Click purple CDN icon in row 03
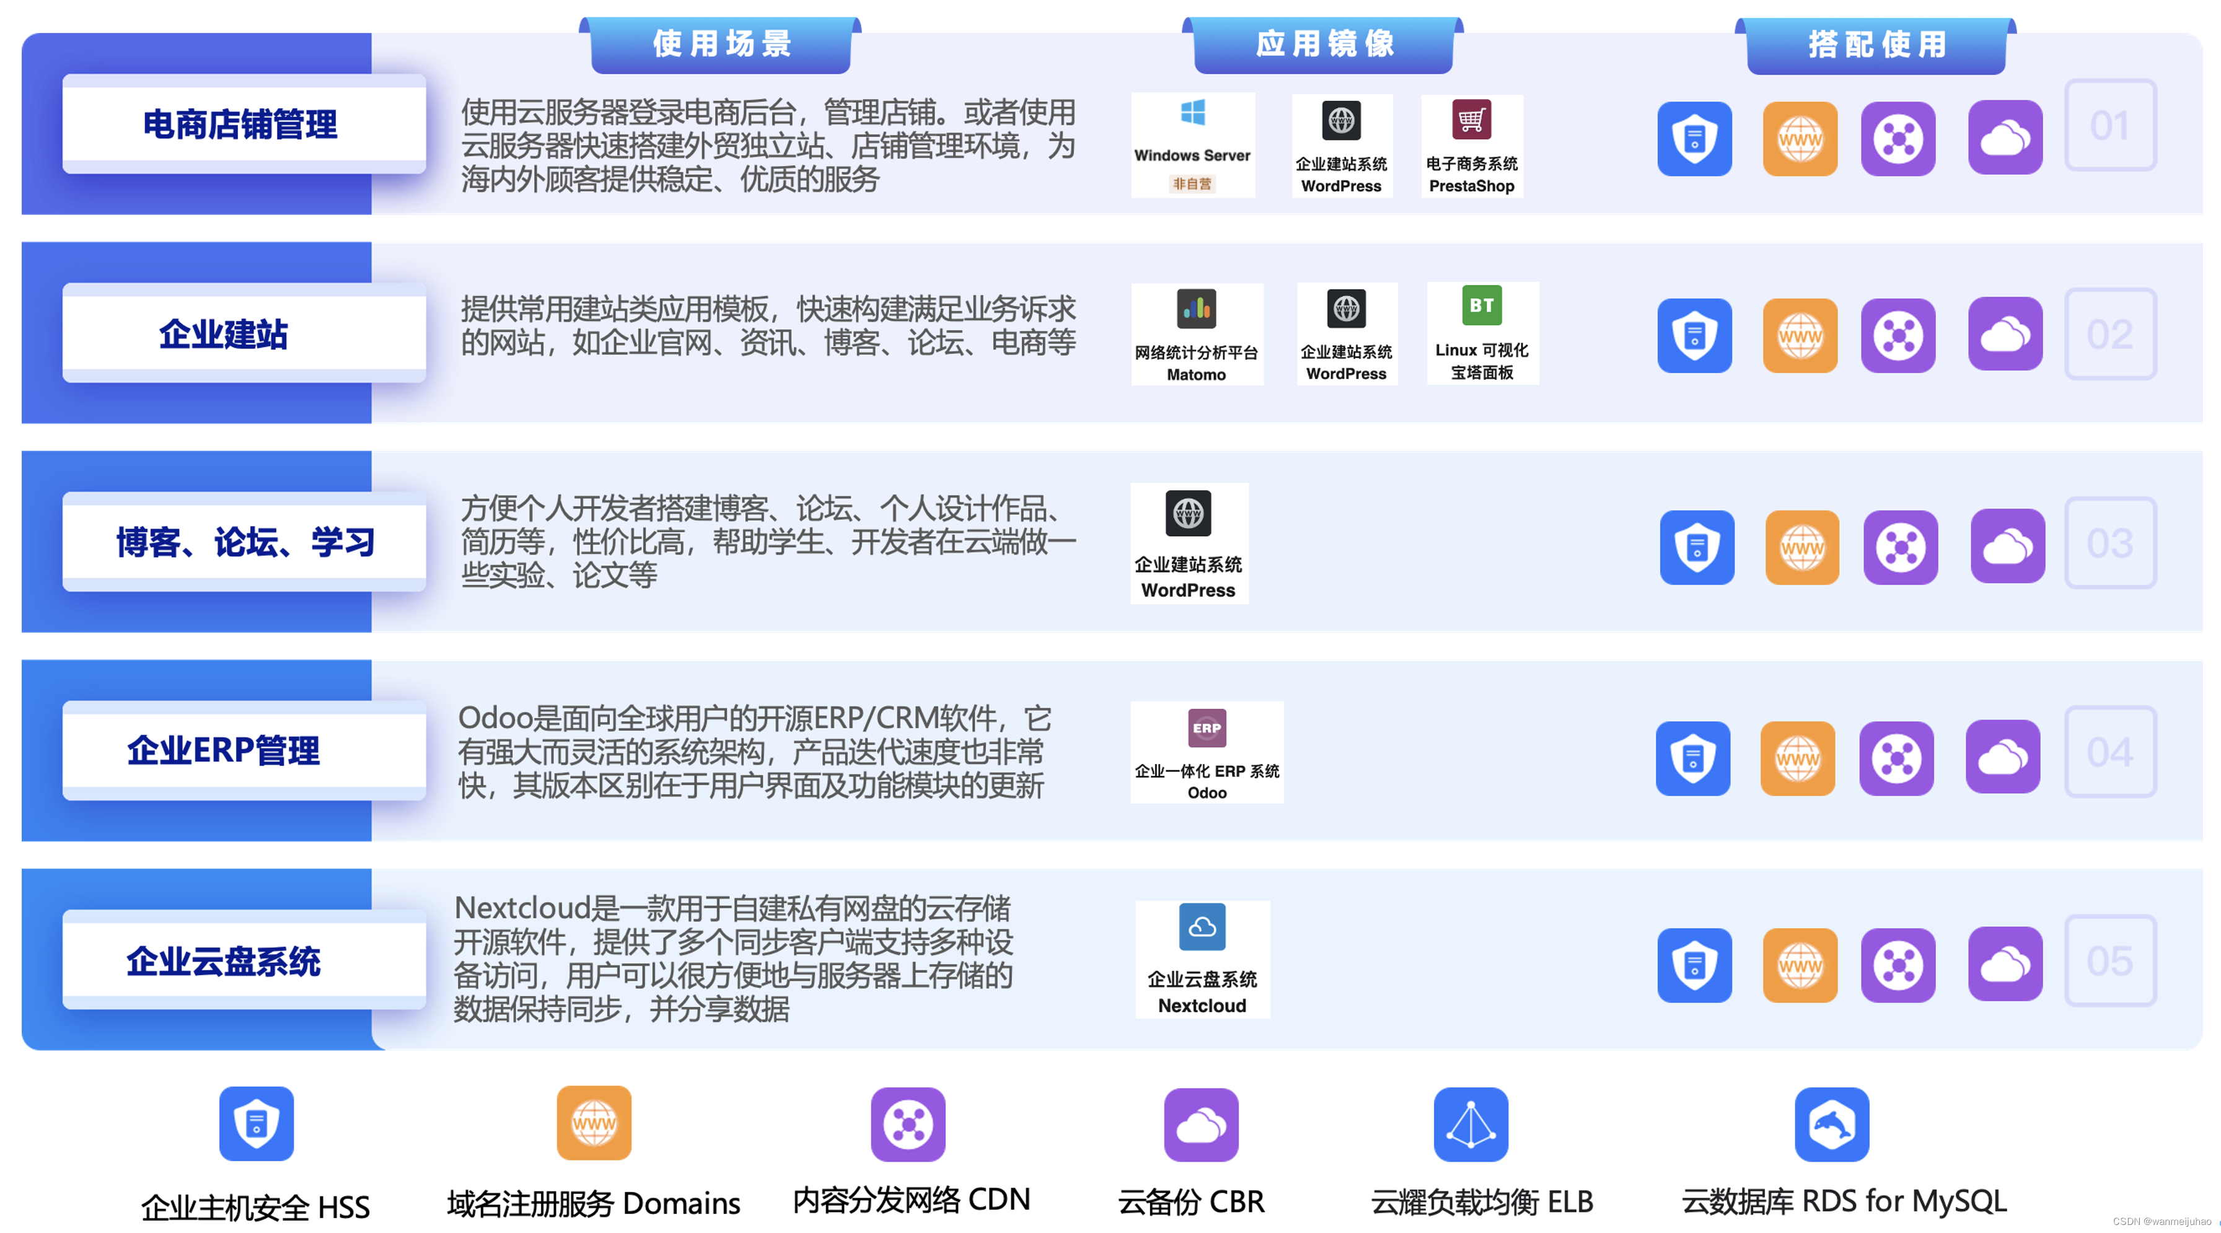Image resolution: width=2221 pixels, height=1233 pixels. click(1900, 548)
